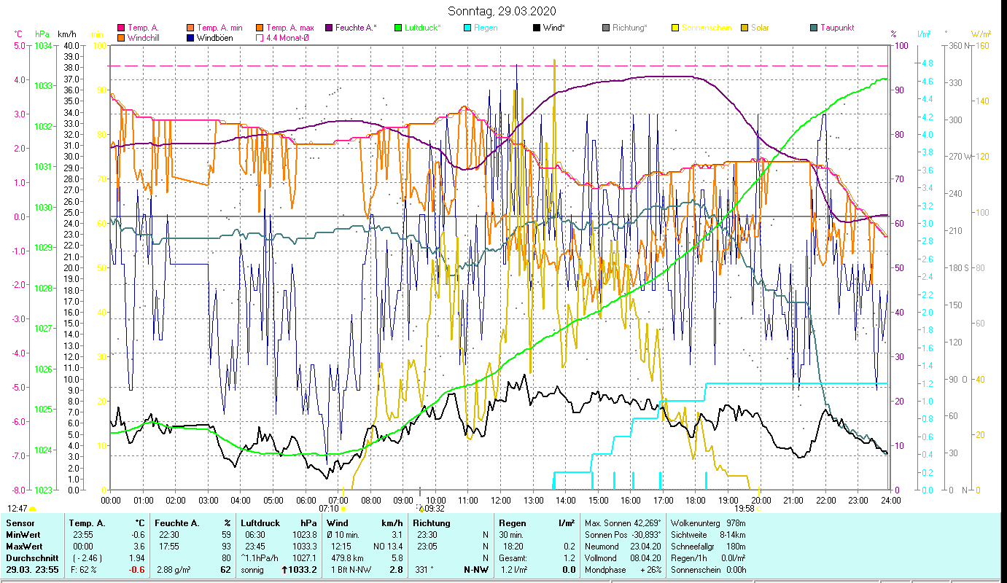Click the 1 Bft N-NW wind reading
Image resolution: width=1007 pixels, height=583 pixels.
click(x=350, y=570)
